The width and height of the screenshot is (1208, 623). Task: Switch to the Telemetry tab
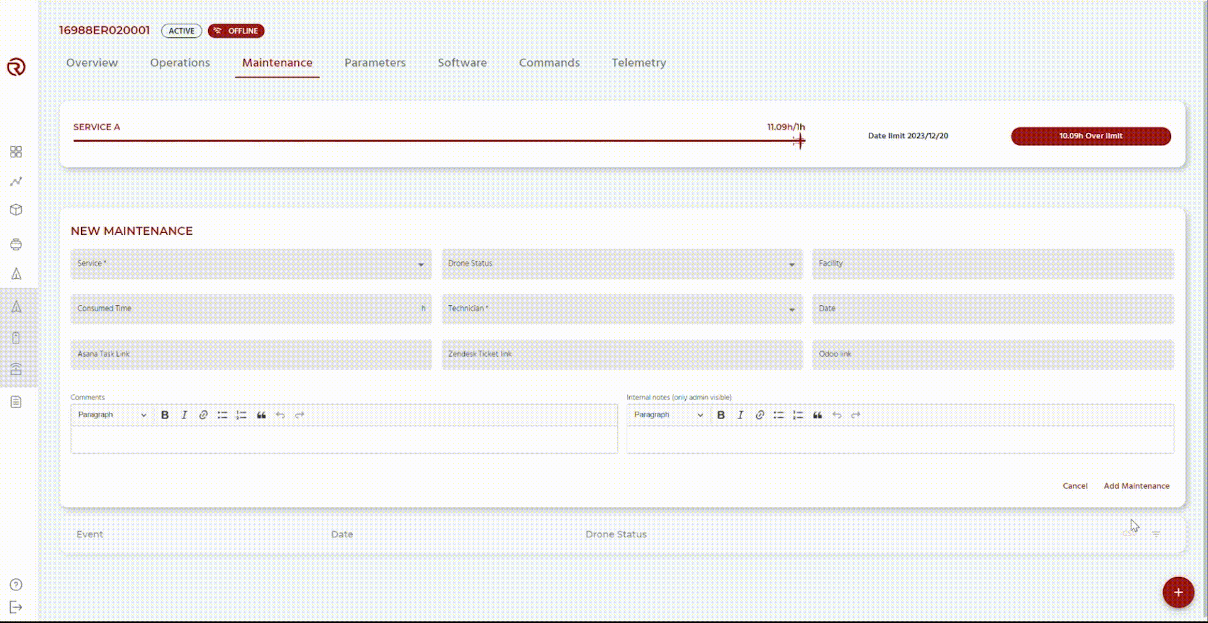click(x=639, y=62)
